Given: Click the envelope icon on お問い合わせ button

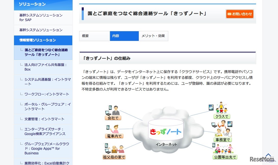Looking at the screenshot, I should (229, 14).
